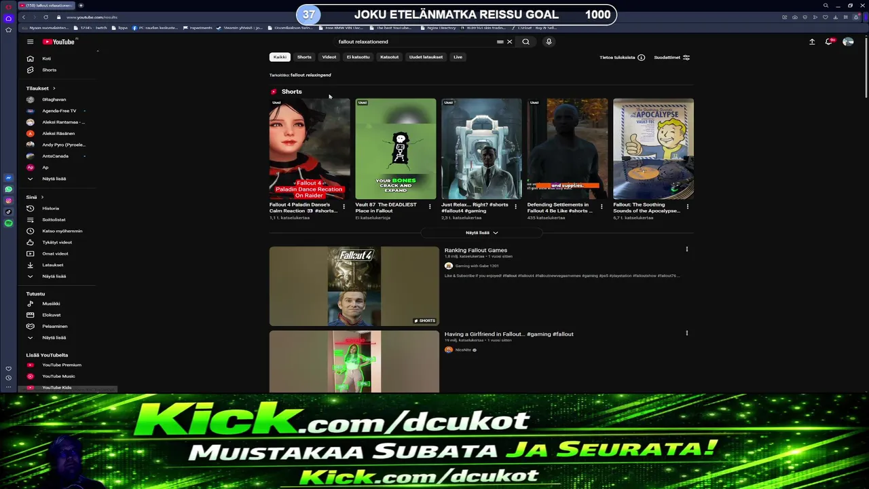Open YouTube Music link
The image size is (869, 489).
(58, 376)
